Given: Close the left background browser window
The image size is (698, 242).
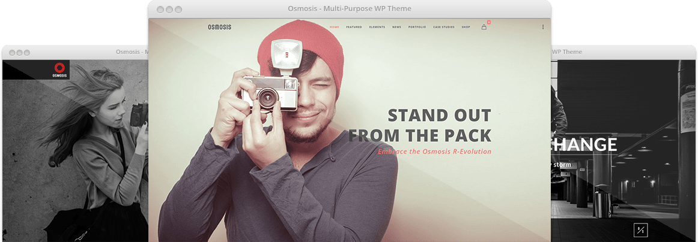Looking at the screenshot, I should [x=12, y=52].
